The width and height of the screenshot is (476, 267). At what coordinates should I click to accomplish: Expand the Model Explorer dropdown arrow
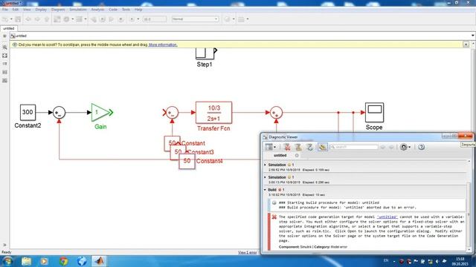click(86, 19)
